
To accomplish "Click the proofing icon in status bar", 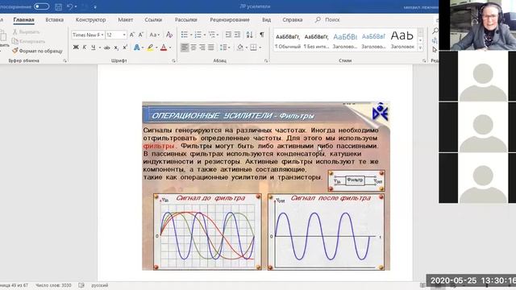I will point(81,285).
